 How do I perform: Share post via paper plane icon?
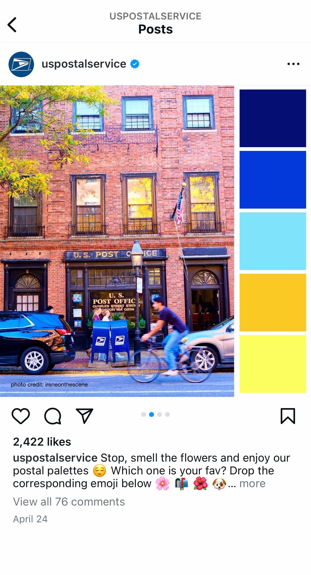pyautogui.click(x=85, y=416)
